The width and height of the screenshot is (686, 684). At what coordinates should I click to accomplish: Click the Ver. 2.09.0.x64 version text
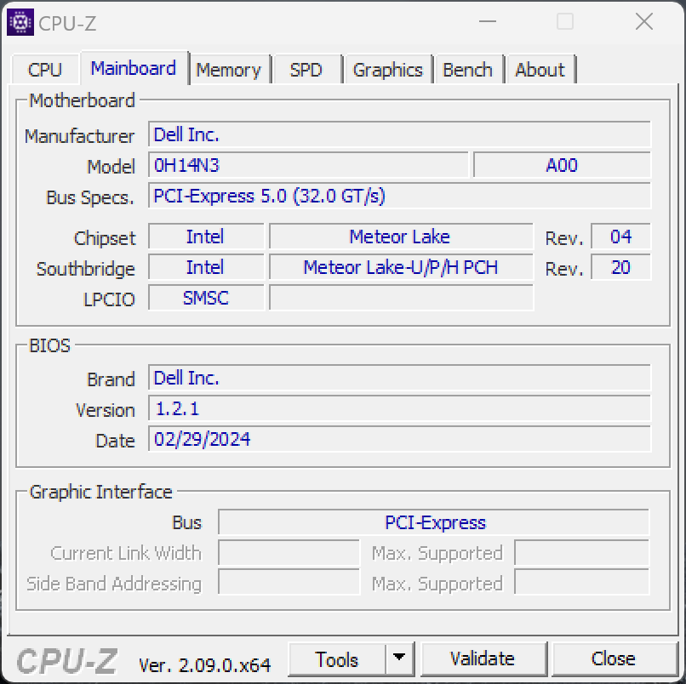tap(205, 665)
